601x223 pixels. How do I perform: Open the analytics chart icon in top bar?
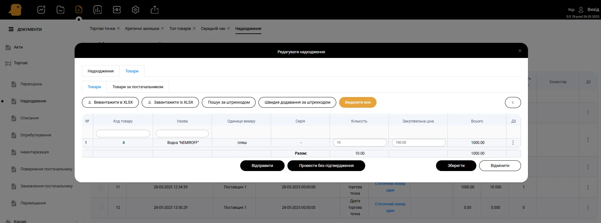click(x=41, y=10)
